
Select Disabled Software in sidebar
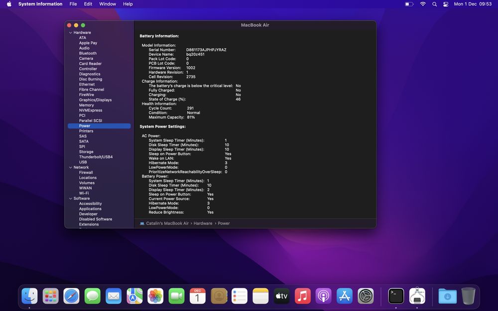coord(95,219)
